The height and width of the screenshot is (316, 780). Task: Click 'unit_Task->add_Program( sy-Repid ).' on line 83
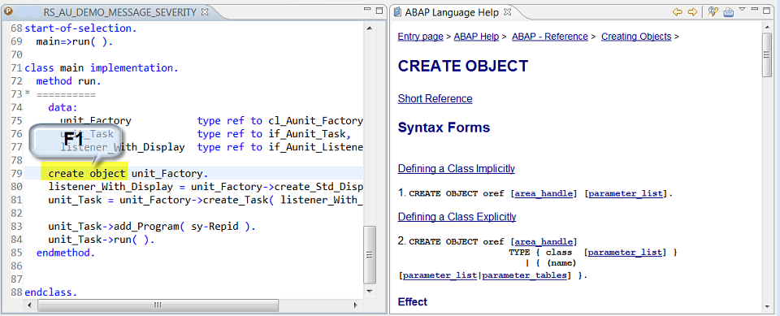[152, 227]
